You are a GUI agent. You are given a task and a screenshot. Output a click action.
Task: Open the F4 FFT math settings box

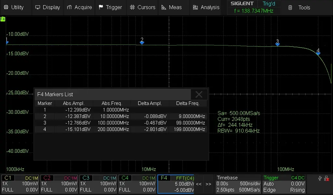176,184
